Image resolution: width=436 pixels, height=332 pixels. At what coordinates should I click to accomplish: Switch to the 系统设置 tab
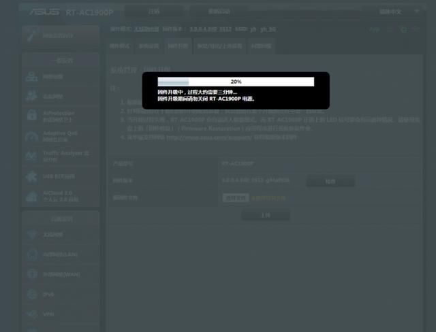[149, 46]
